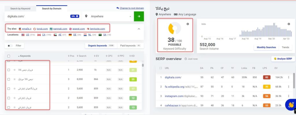The image size is (296, 115).
Task: Check the box for the 2,900 search keyword
Action: [x=9, y=70]
